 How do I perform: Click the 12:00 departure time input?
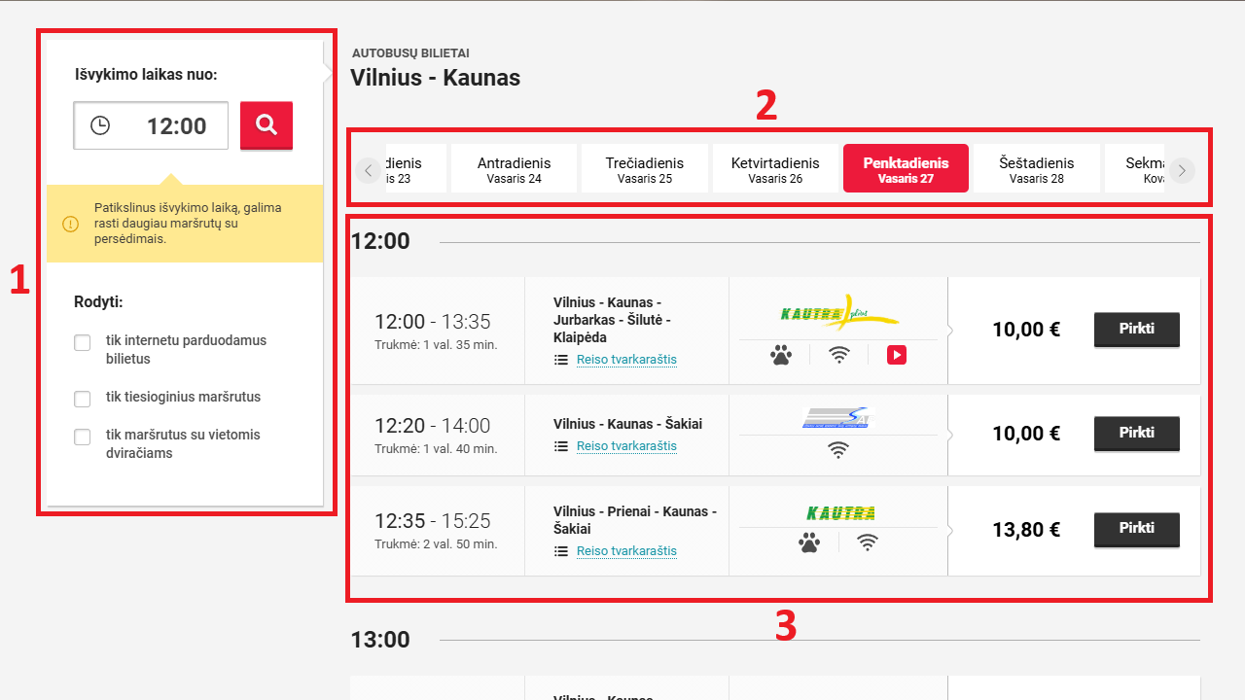tap(151, 125)
